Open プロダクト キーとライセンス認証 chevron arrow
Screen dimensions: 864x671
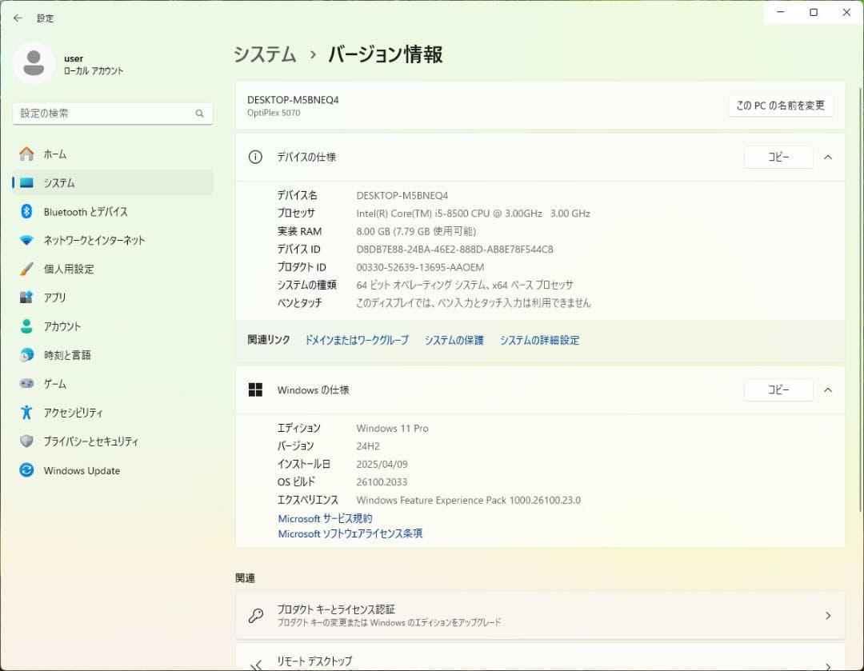[x=828, y=615]
